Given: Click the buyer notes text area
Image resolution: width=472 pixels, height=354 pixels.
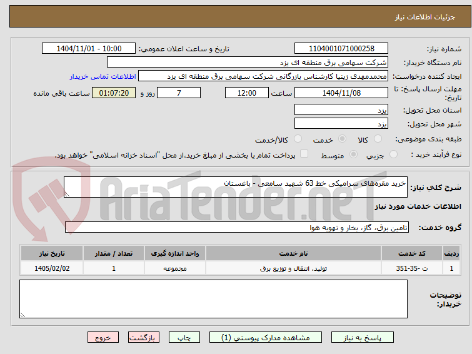Looking at the screenshot, I should coord(213,299).
